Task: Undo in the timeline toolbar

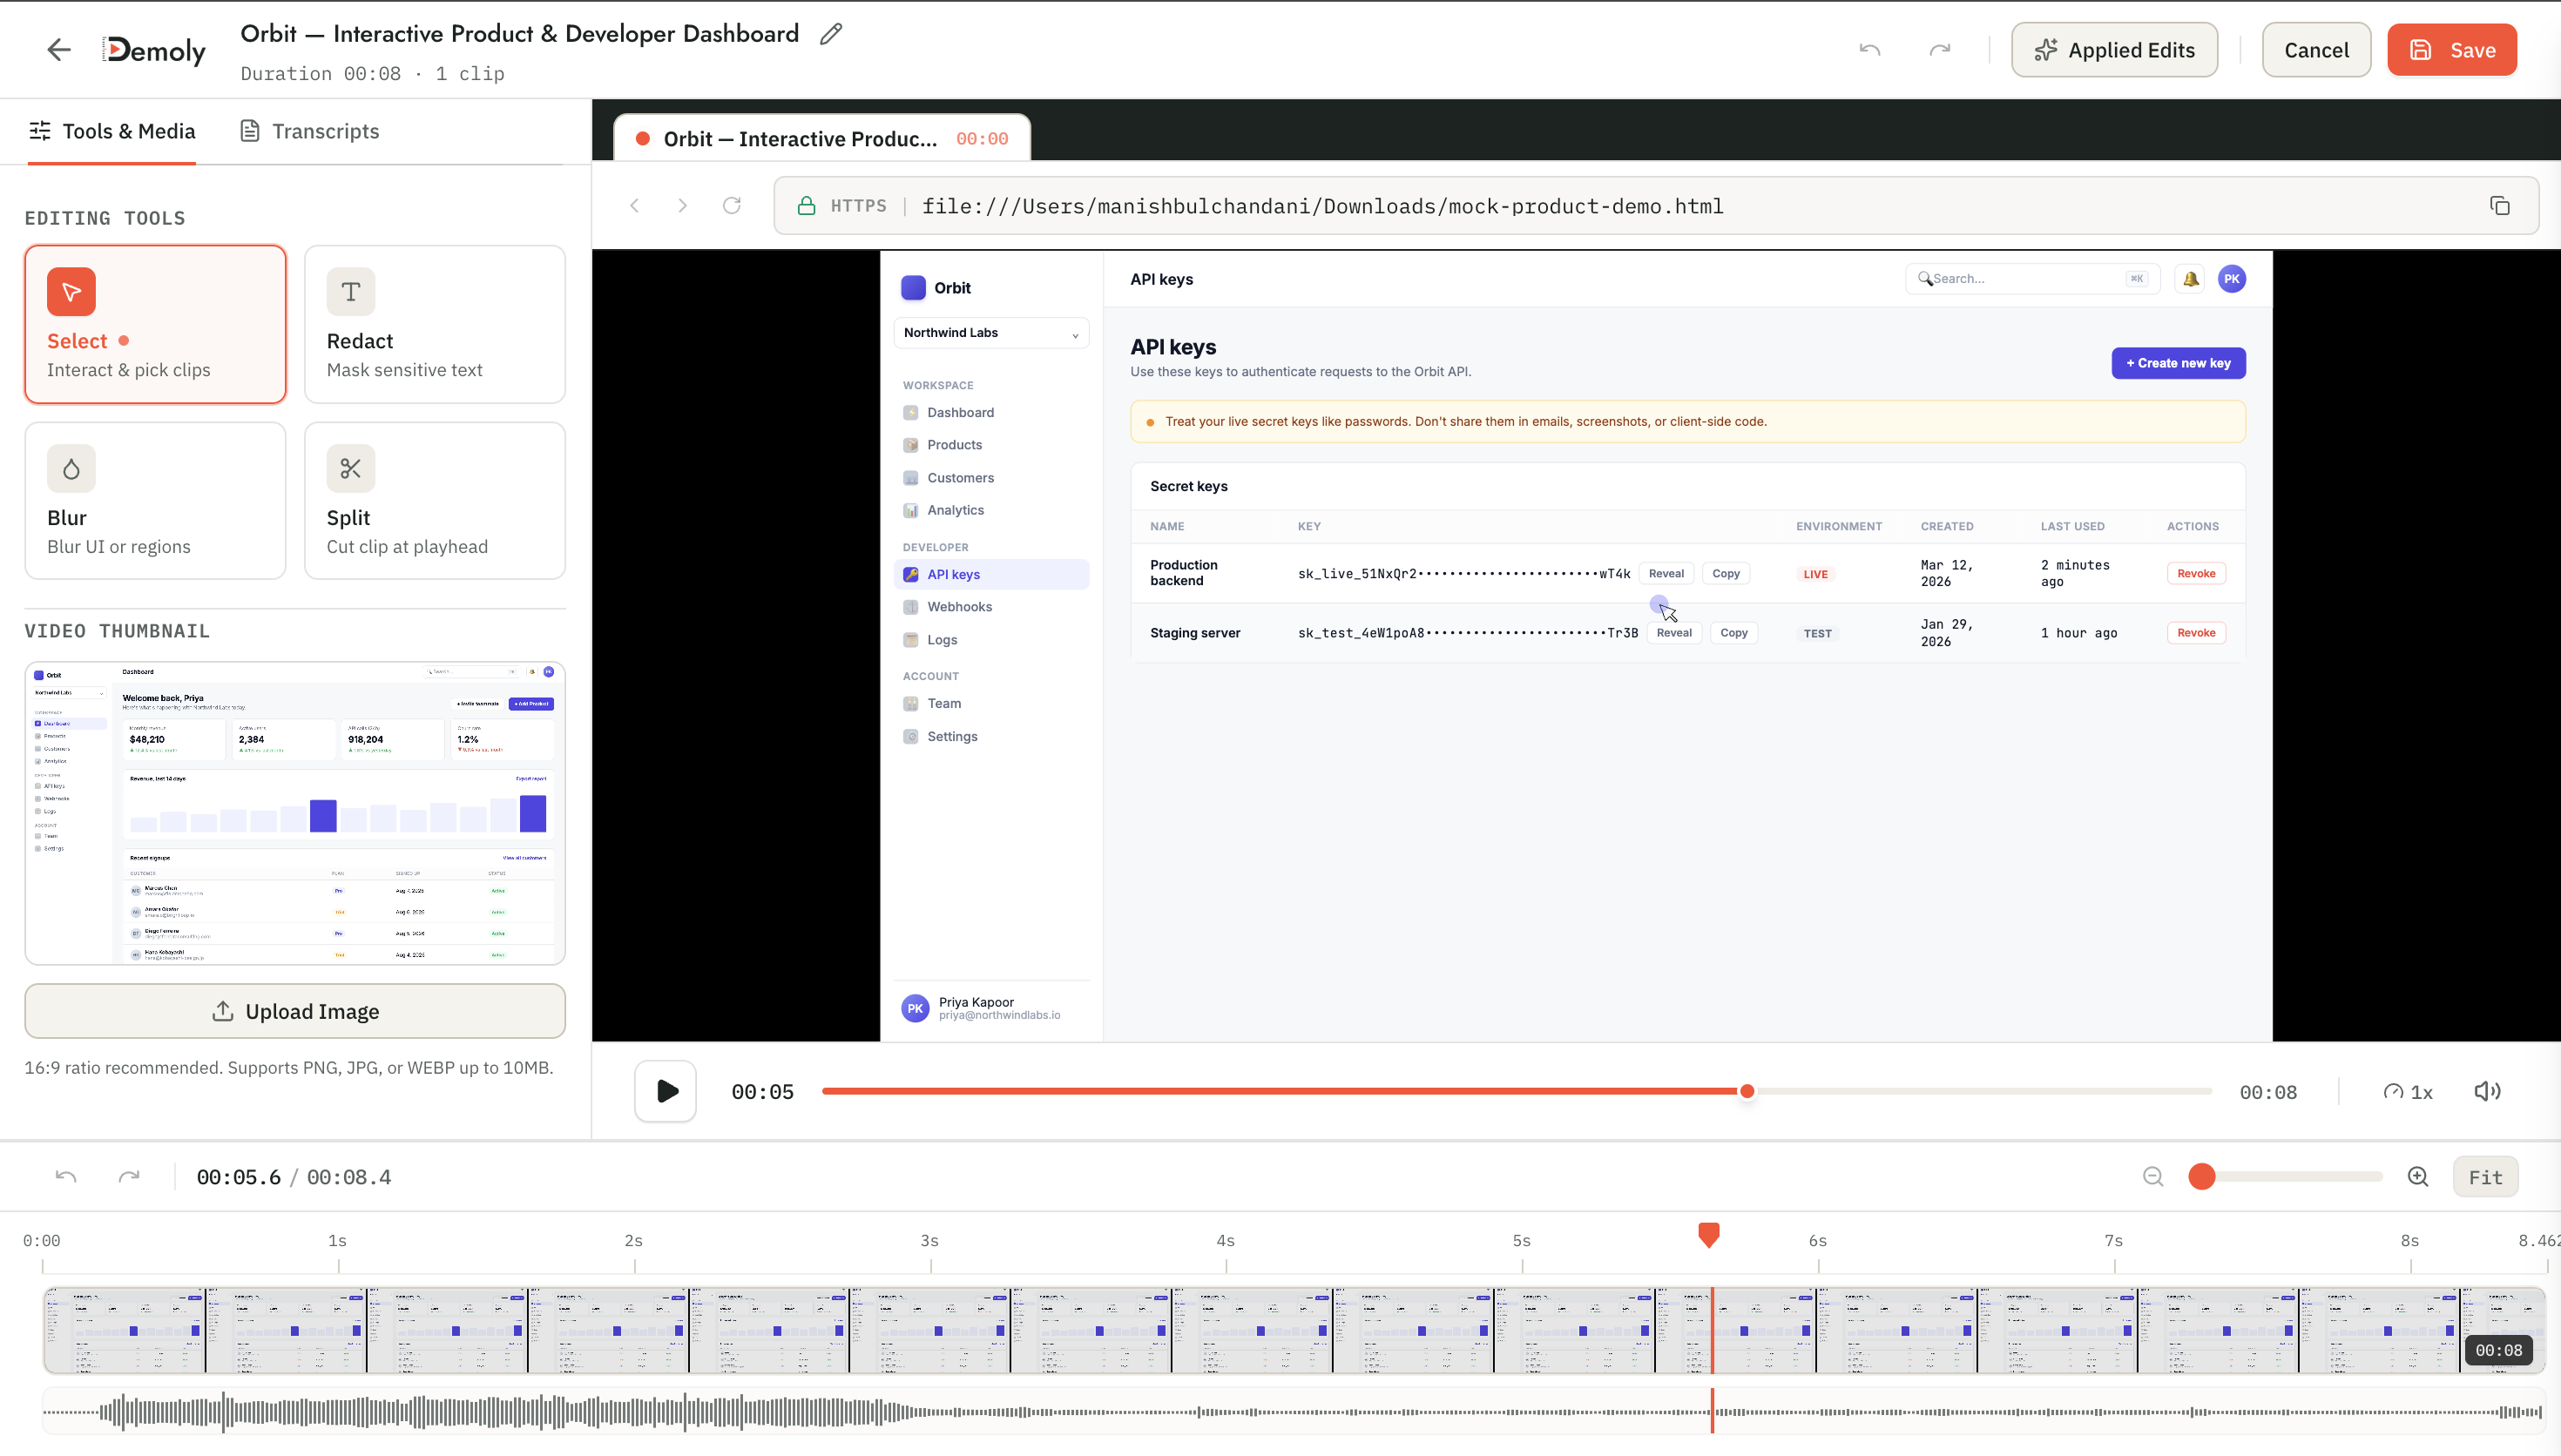Action: [66, 1177]
